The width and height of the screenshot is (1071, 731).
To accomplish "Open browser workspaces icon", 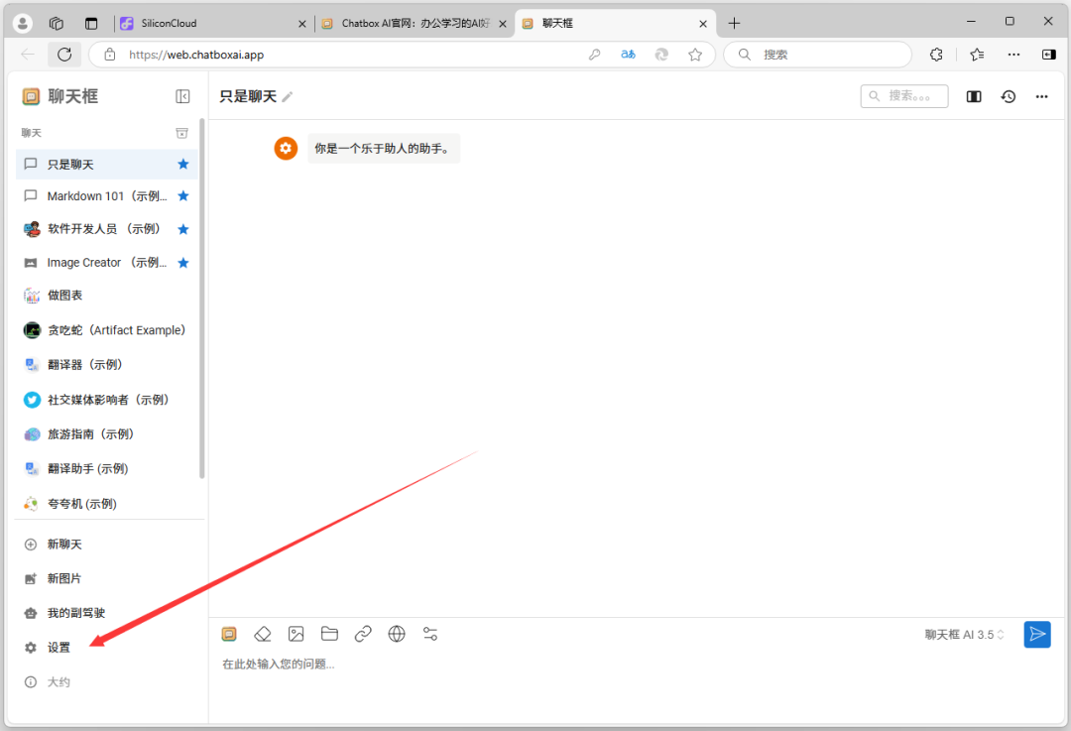I will pyautogui.click(x=56, y=23).
